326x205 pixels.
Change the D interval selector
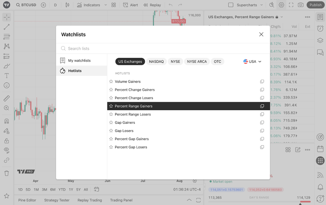pos(55,5)
